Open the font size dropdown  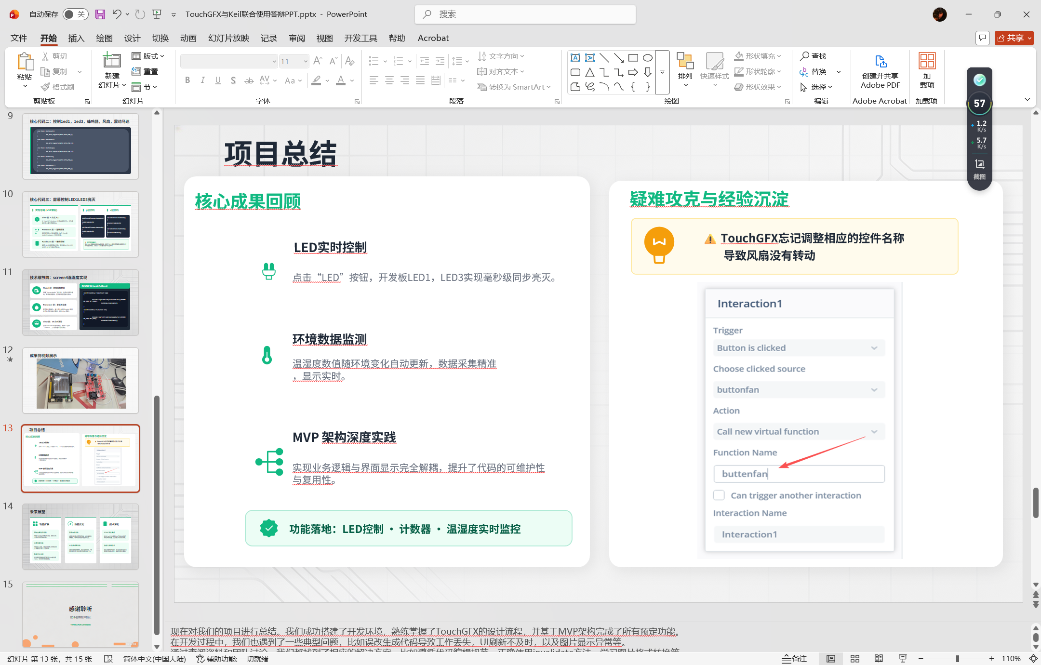pyautogui.click(x=306, y=61)
